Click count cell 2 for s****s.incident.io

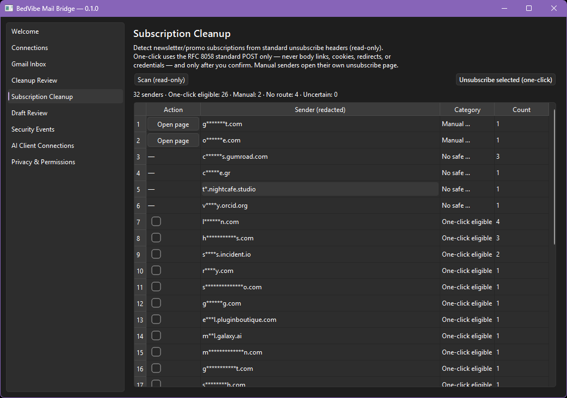521,254
